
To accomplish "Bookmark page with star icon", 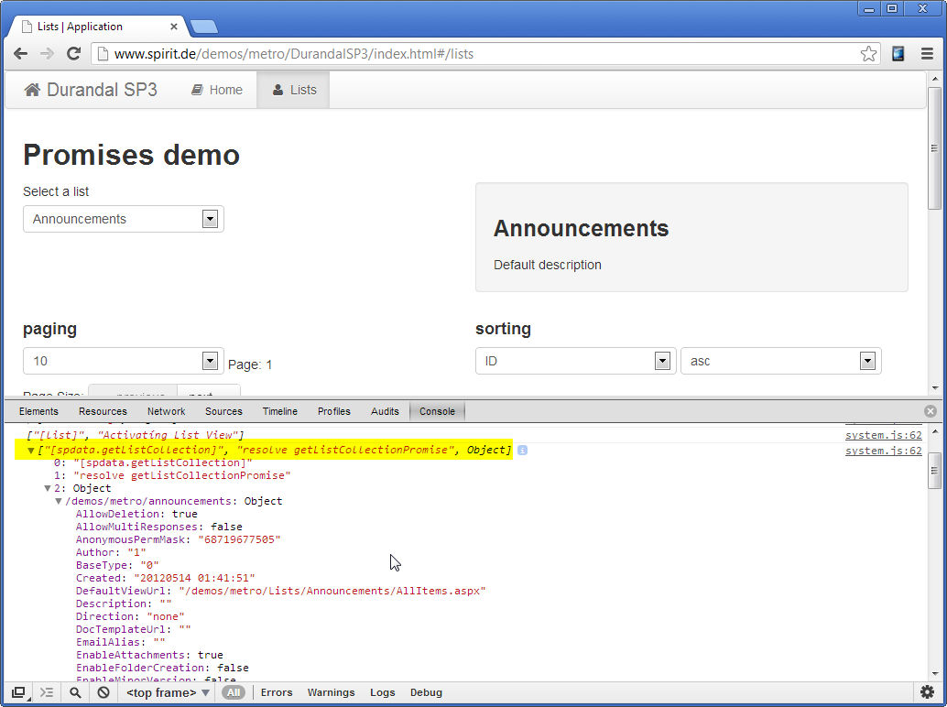I will (868, 54).
